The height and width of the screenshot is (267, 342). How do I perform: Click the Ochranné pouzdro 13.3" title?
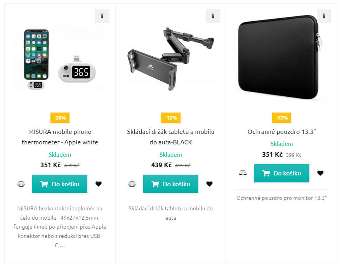282,132
